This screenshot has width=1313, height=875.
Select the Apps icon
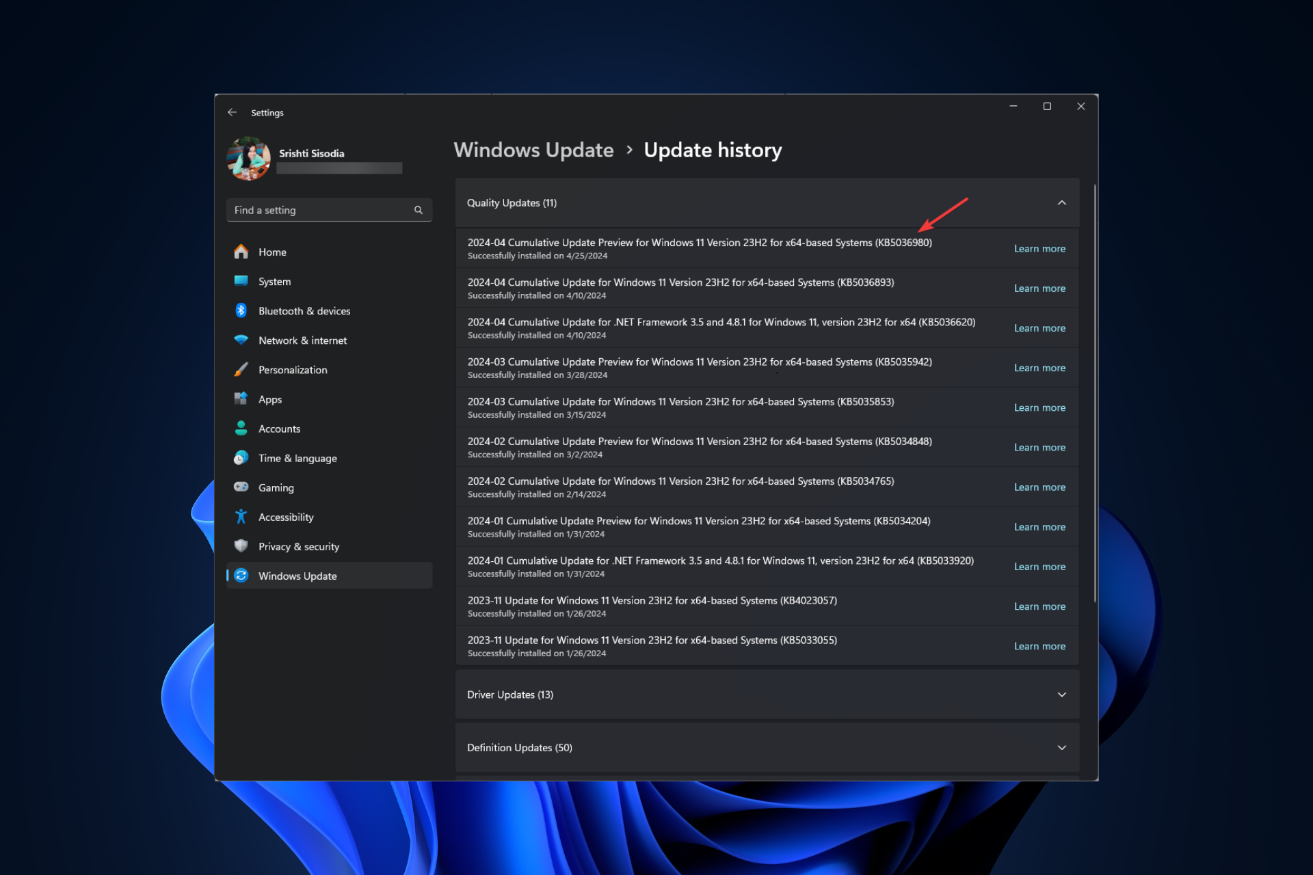(x=241, y=399)
